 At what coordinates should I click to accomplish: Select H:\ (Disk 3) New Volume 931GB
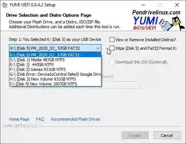(x=55, y=79)
